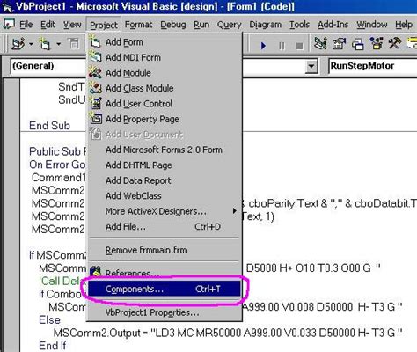The width and height of the screenshot is (417, 352).
Task: Click the 'End If' code line
Action: coord(53,346)
